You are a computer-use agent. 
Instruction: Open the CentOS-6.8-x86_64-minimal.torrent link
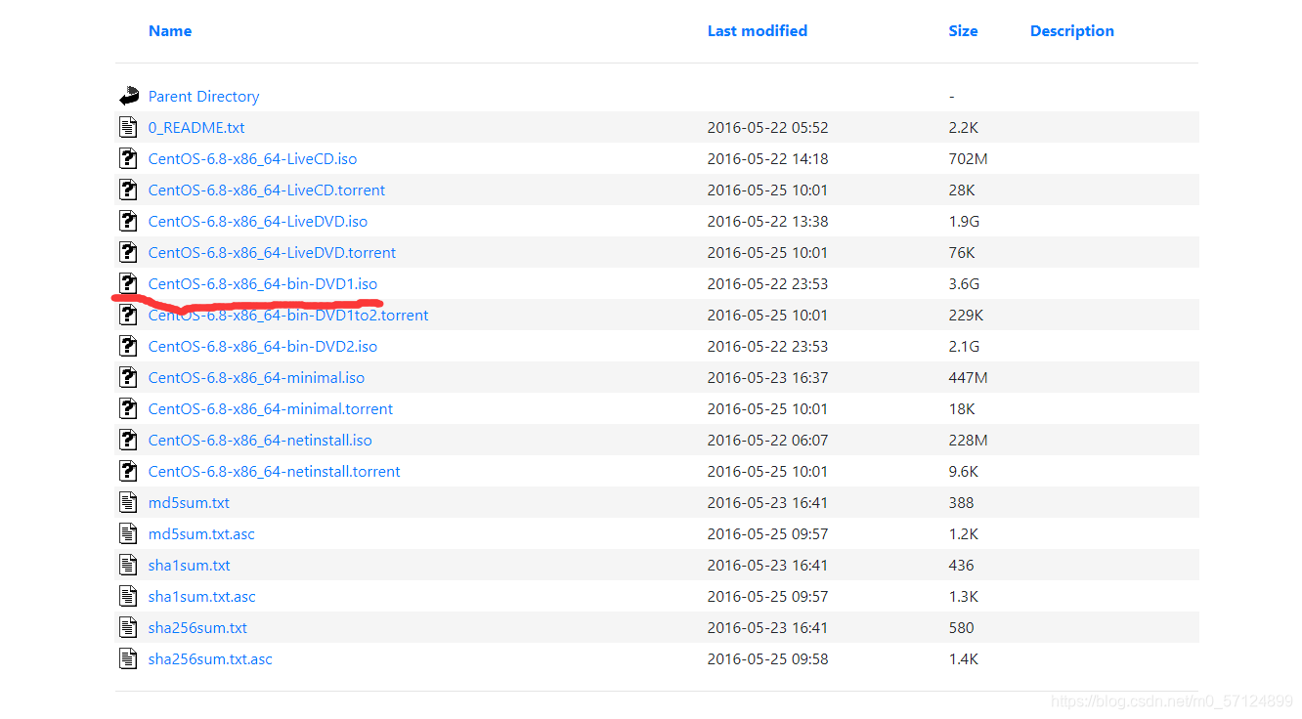tap(271, 409)
